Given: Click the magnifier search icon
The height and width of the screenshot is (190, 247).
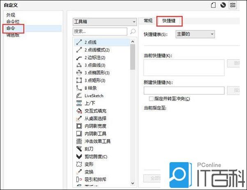Looking at the screenshot, I should 133,32.
